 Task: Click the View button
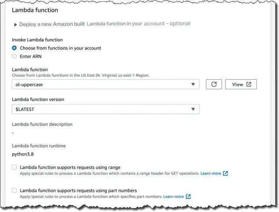pyautogui.click(x=241, y=84)
